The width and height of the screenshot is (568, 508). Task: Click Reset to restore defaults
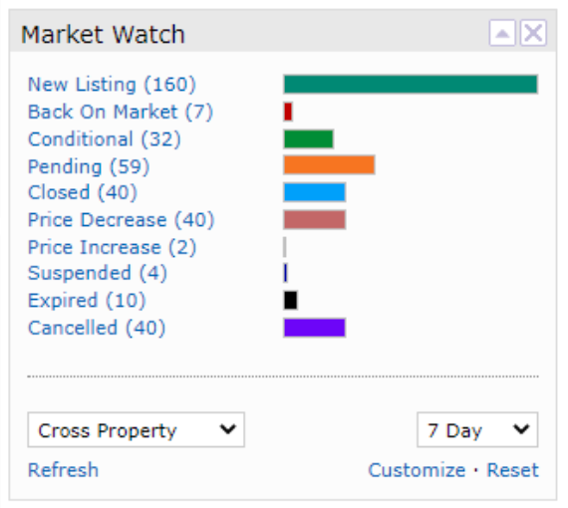[x=512, y=470]
